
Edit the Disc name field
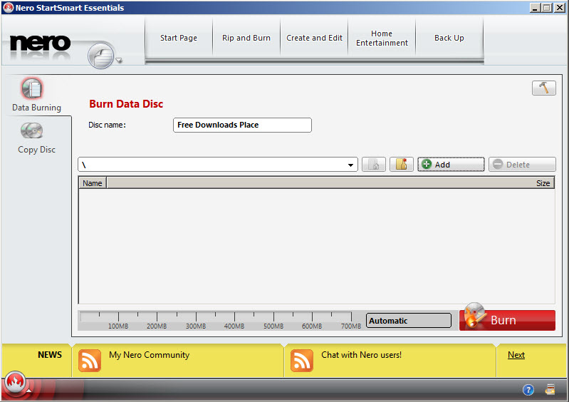tap(242, 125)
